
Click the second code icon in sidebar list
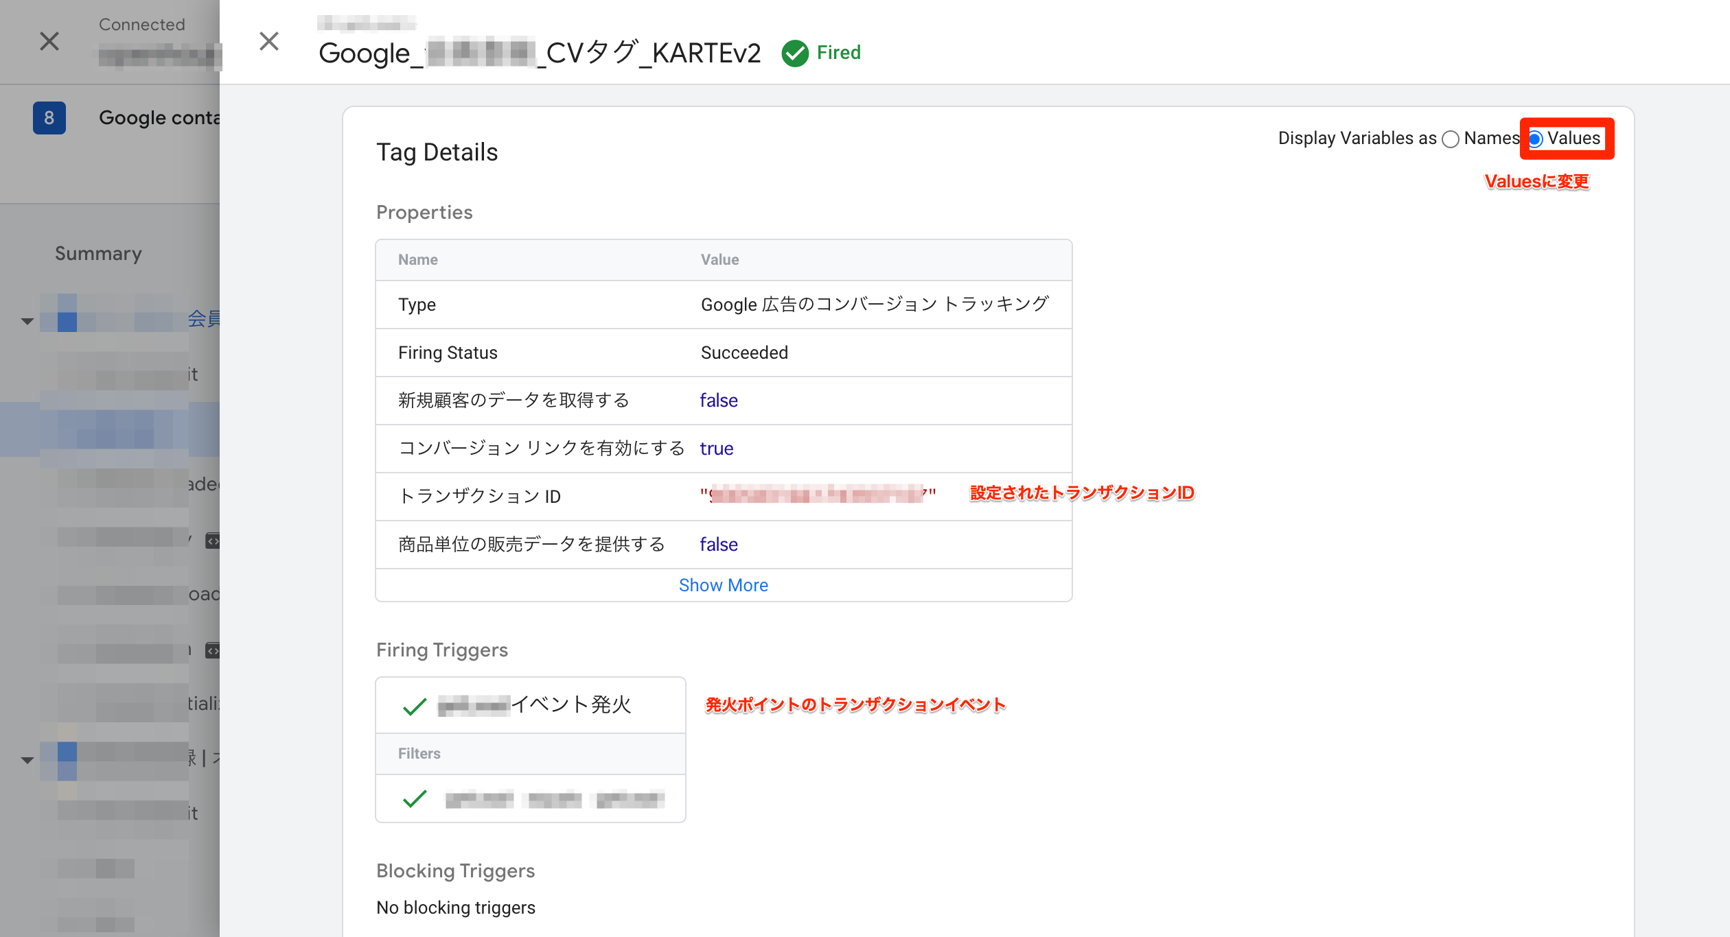[213, 651]
